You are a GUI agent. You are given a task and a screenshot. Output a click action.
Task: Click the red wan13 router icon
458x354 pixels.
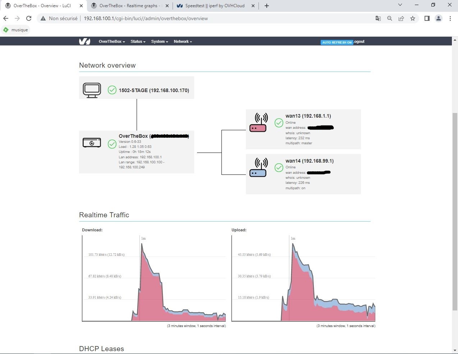(x=258, y=123)
